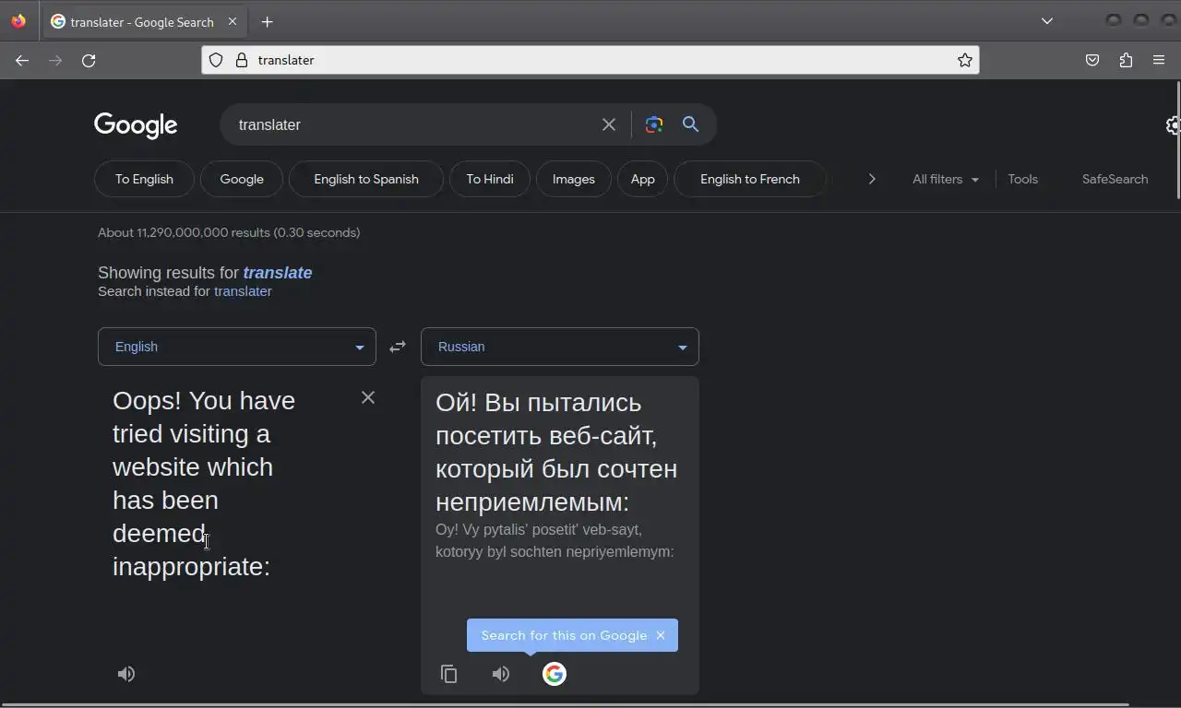Copy the Russian translation
Screen dimensions: 1181x708
pos(449,674)
